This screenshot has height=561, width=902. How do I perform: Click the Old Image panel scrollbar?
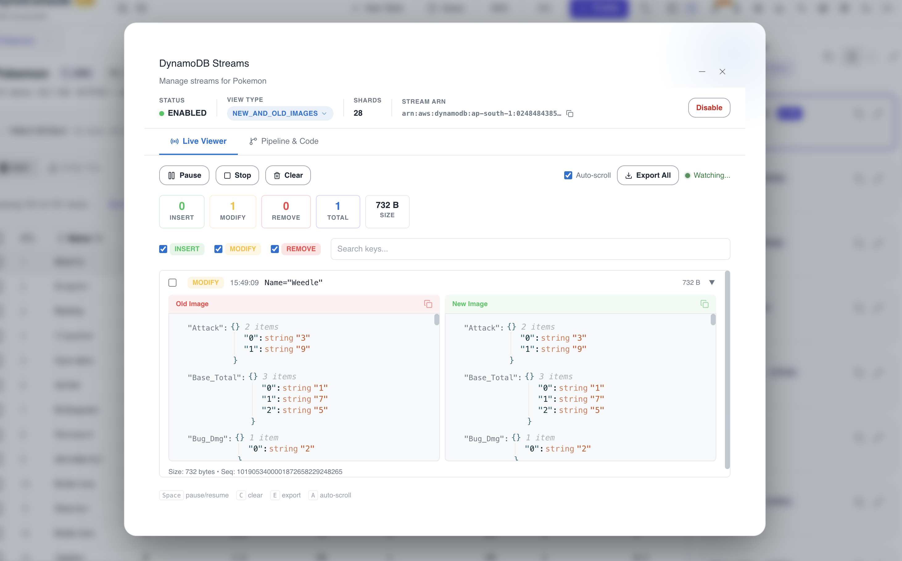tap(437, 320)
